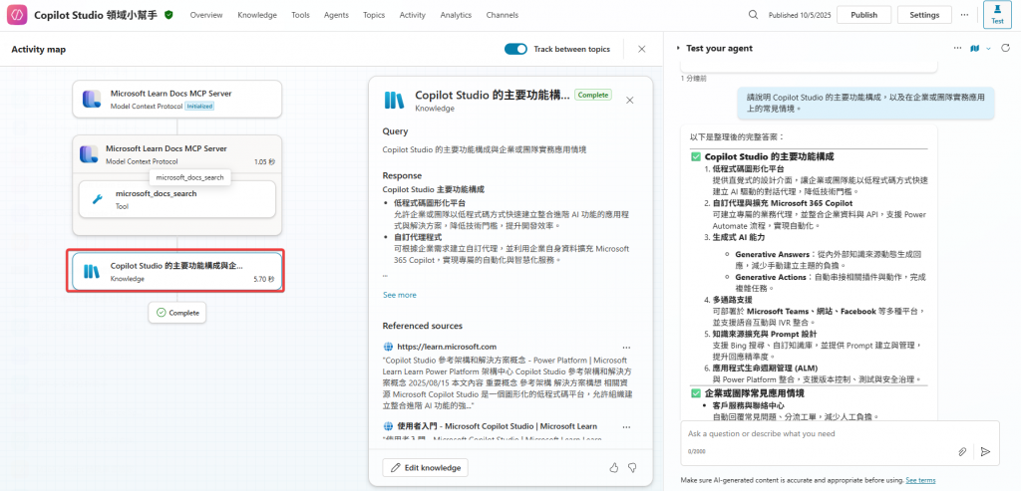This screenshot has width=1021, height=491.
Task: Open the Copilot Studio agent logo
Action: tap(17, 15)
